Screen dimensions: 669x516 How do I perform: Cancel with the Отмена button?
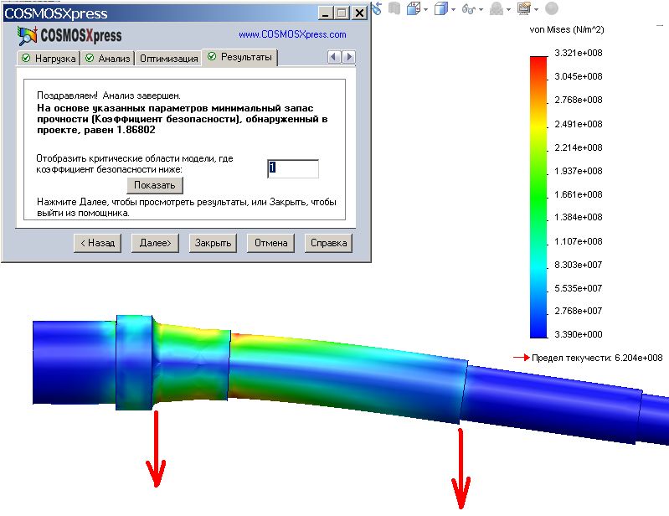271,243
